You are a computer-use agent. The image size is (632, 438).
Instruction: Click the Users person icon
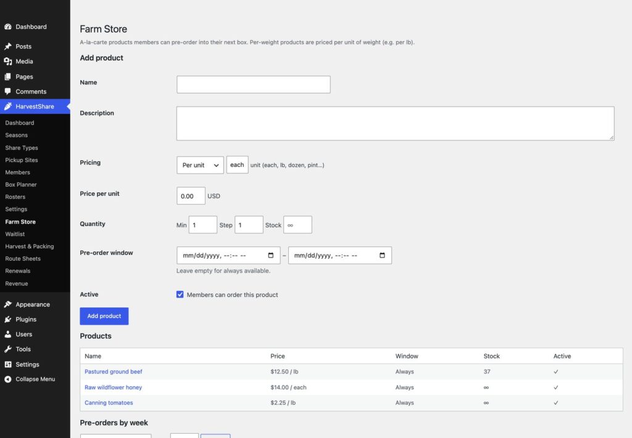7,334
